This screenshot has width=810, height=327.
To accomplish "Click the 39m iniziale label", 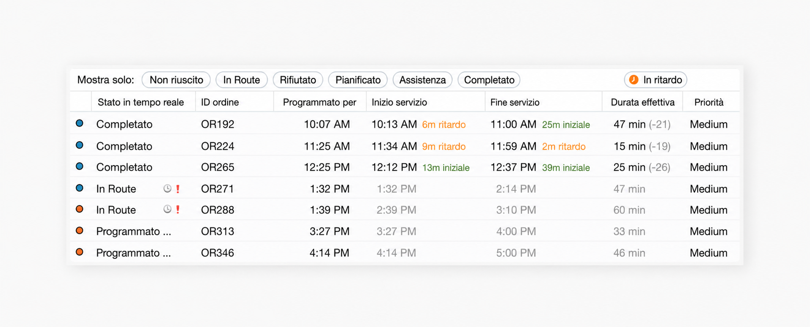I will click(x=566, y=168).
